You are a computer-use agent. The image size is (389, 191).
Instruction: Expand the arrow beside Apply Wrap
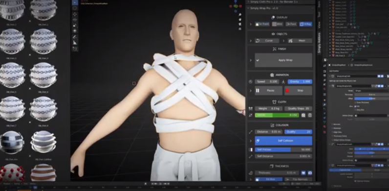coord(251,60)
